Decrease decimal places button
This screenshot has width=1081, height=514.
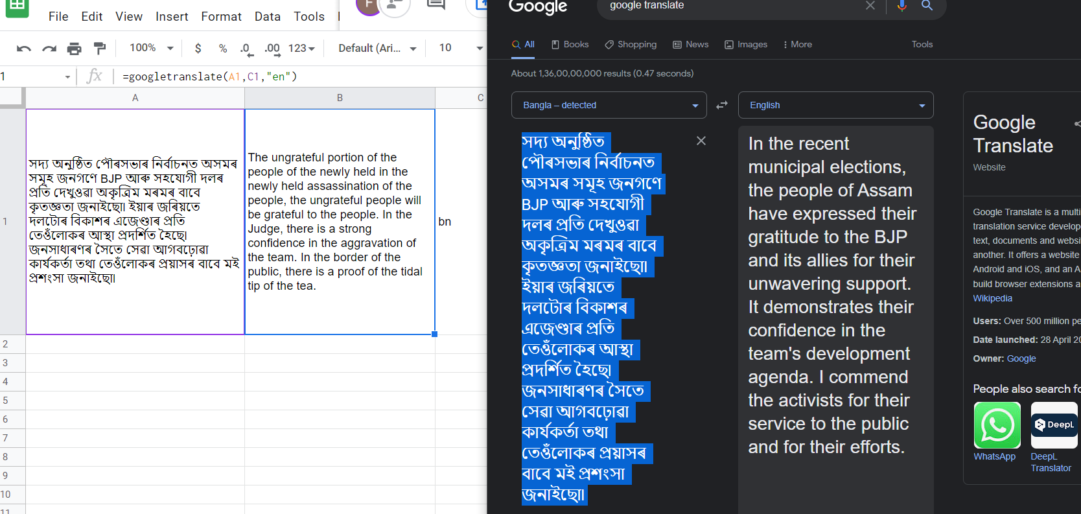(246, 48)
